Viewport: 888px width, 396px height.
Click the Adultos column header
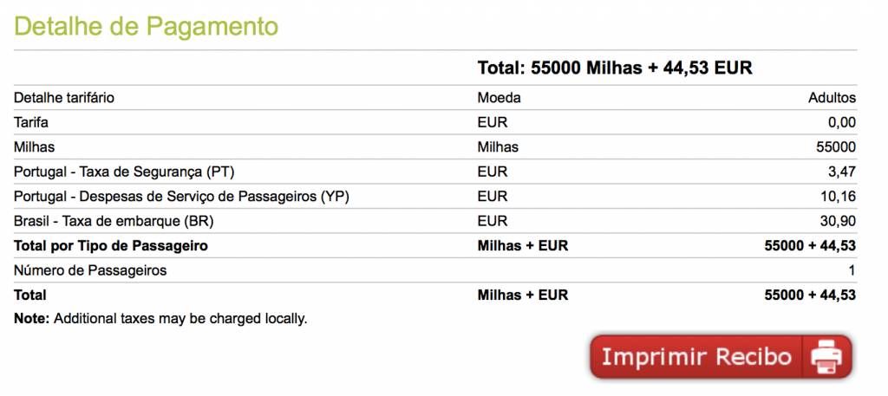coord(832,98)
